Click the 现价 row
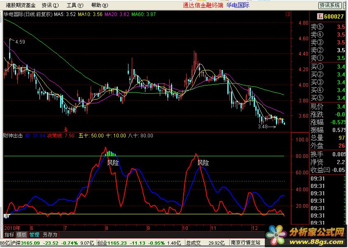The width and height of the screenshot is (348, 248). pyautogui.click(x=328, y=107)
